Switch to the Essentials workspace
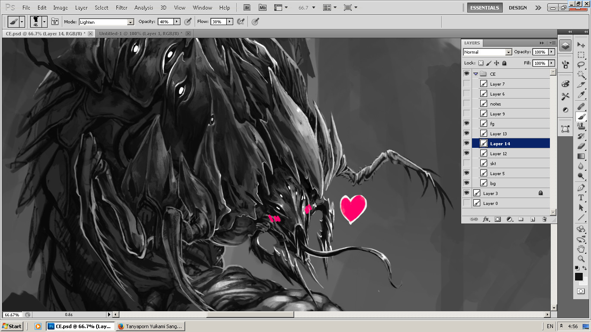Viewport: 591px width, 332px height. click(485, 8)
